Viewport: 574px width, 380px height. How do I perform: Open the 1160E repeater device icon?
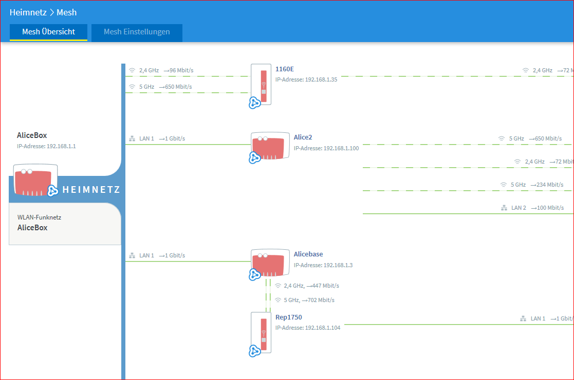click(261, 85)
